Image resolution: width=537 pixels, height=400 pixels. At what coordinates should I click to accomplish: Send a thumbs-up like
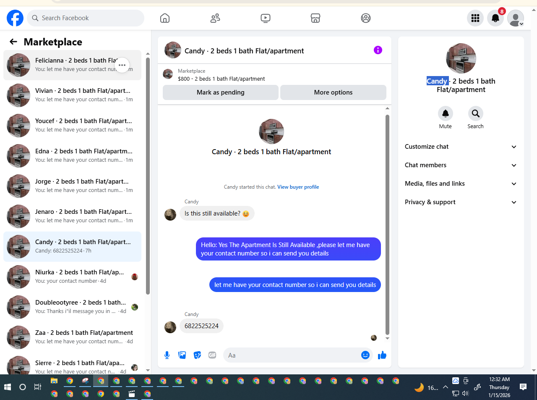point(382,355)
